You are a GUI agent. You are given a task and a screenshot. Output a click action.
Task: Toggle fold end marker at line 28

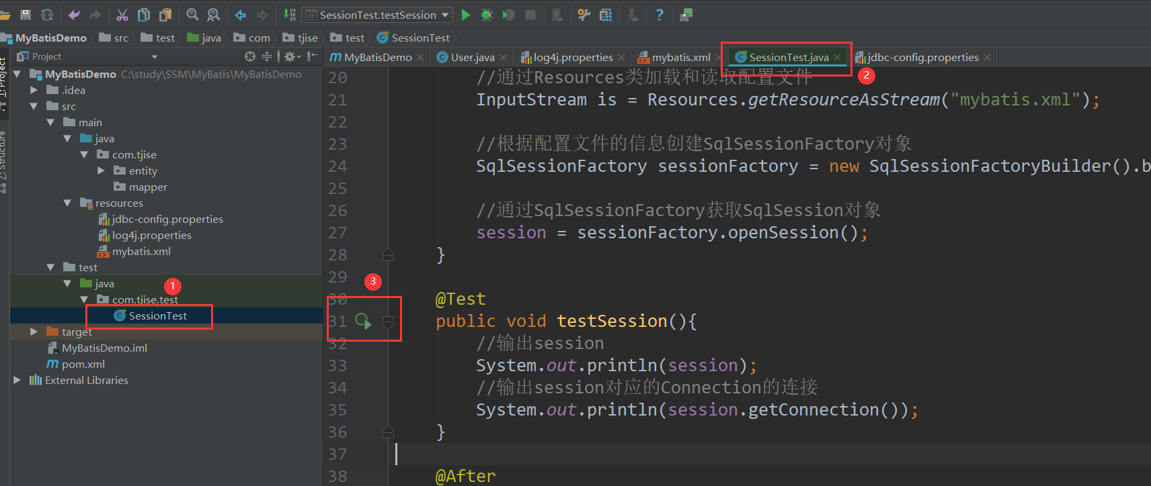pos(388,254)
